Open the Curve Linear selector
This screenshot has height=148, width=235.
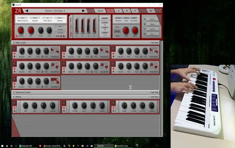(105, 32)
